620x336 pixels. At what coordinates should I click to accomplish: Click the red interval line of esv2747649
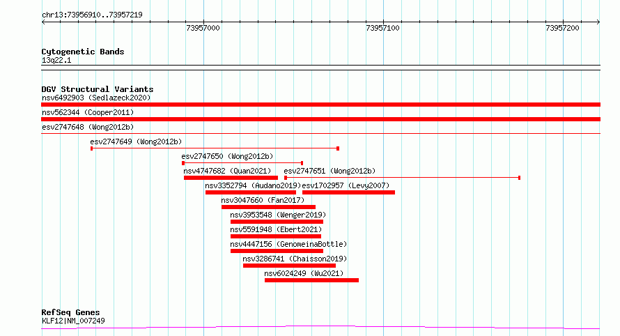click(215, 148)
